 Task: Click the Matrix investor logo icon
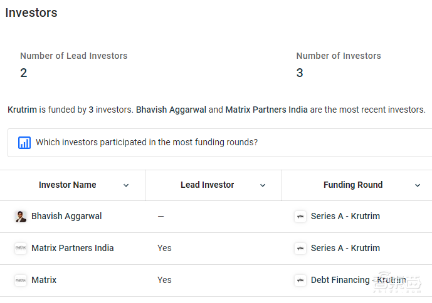click(x=21, y=280)
